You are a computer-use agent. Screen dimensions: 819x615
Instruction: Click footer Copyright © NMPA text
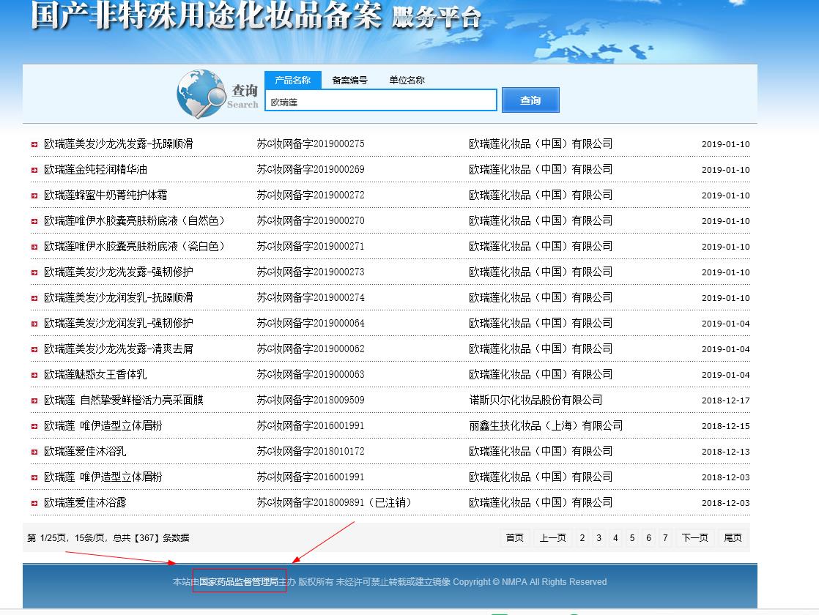530,581
